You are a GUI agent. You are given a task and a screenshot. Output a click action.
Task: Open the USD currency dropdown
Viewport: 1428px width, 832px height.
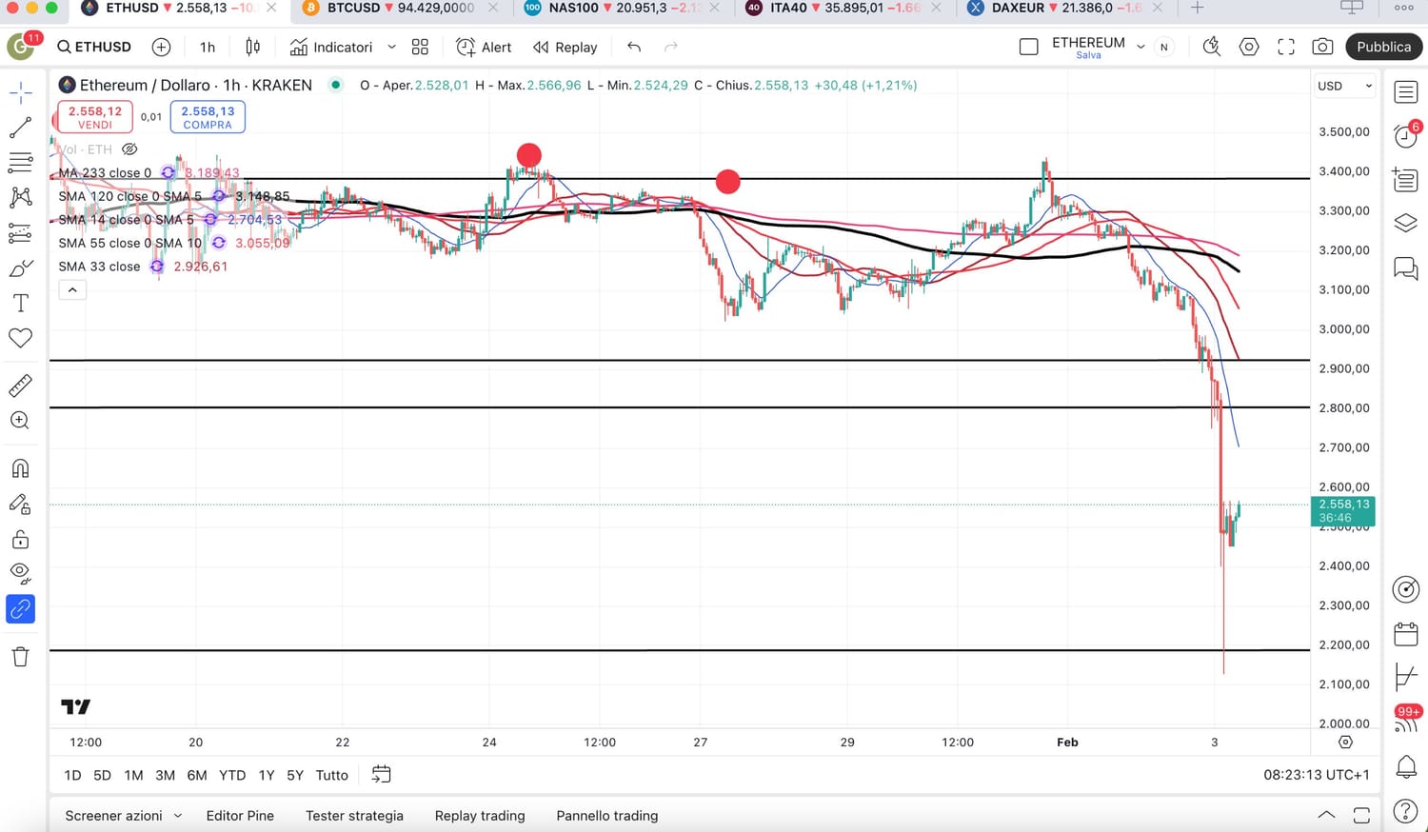click(1344, 86)
